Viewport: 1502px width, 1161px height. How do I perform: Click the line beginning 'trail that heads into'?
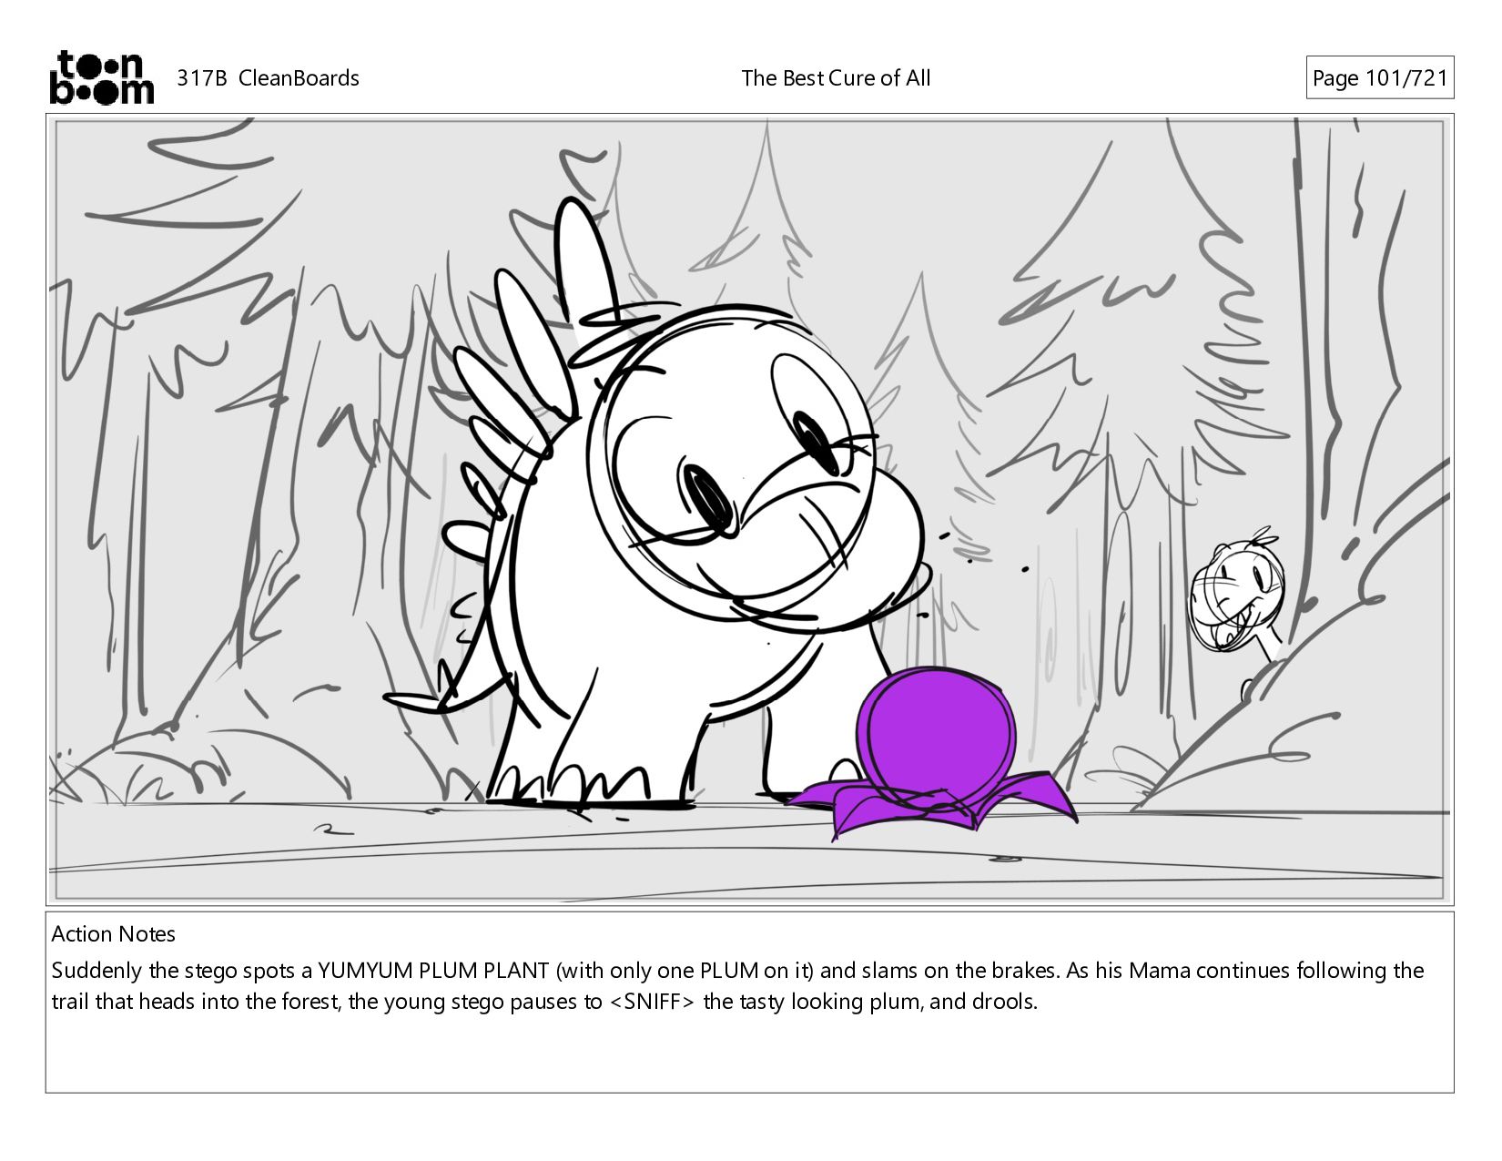pyautogui.click(x=544, y=1002)
